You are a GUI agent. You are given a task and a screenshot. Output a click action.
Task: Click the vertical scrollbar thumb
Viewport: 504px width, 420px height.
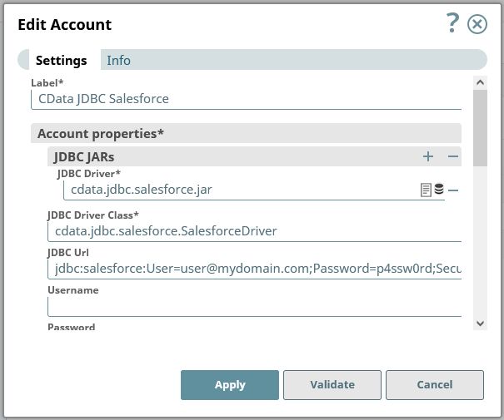(480, 129)
